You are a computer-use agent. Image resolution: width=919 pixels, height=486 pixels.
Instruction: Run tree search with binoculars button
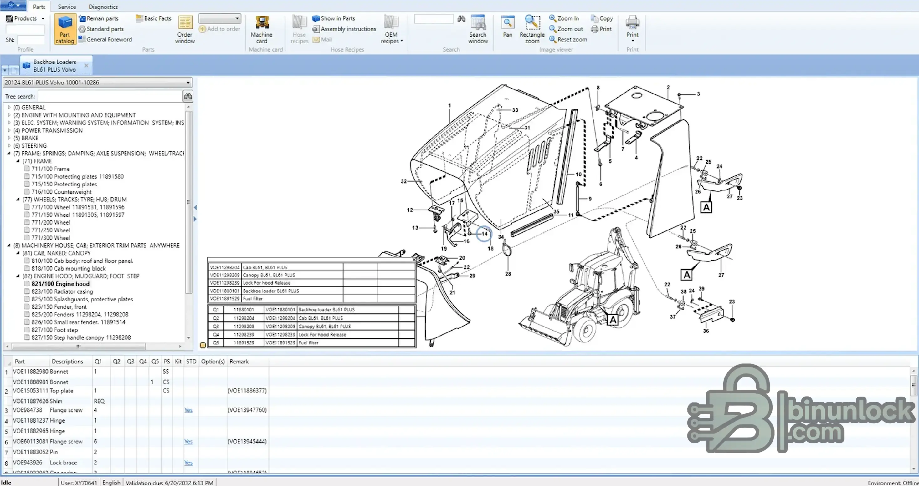click(188, 96)
